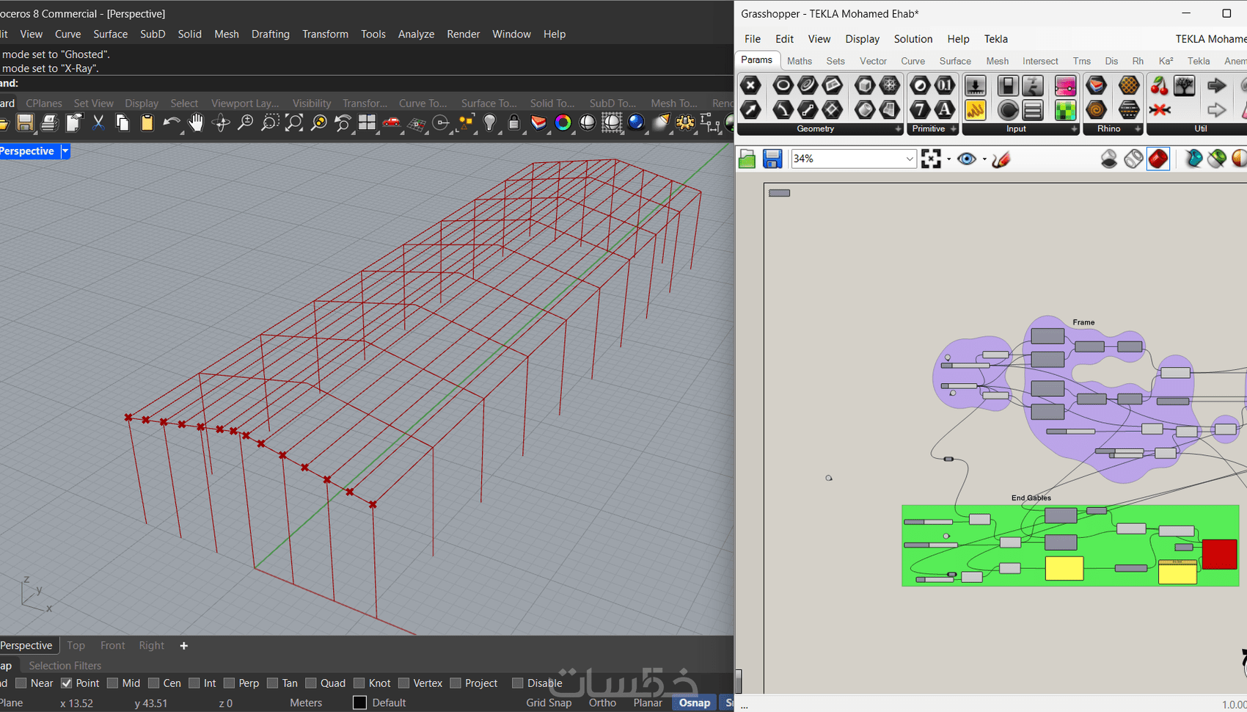Screen dimensions: 1247x712
Task: Switch to the Maths tab in Grasshopper
Action: coord(799,61)
